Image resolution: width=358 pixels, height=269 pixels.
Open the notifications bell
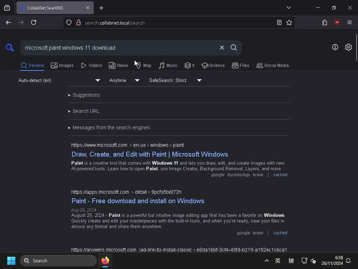348,261
